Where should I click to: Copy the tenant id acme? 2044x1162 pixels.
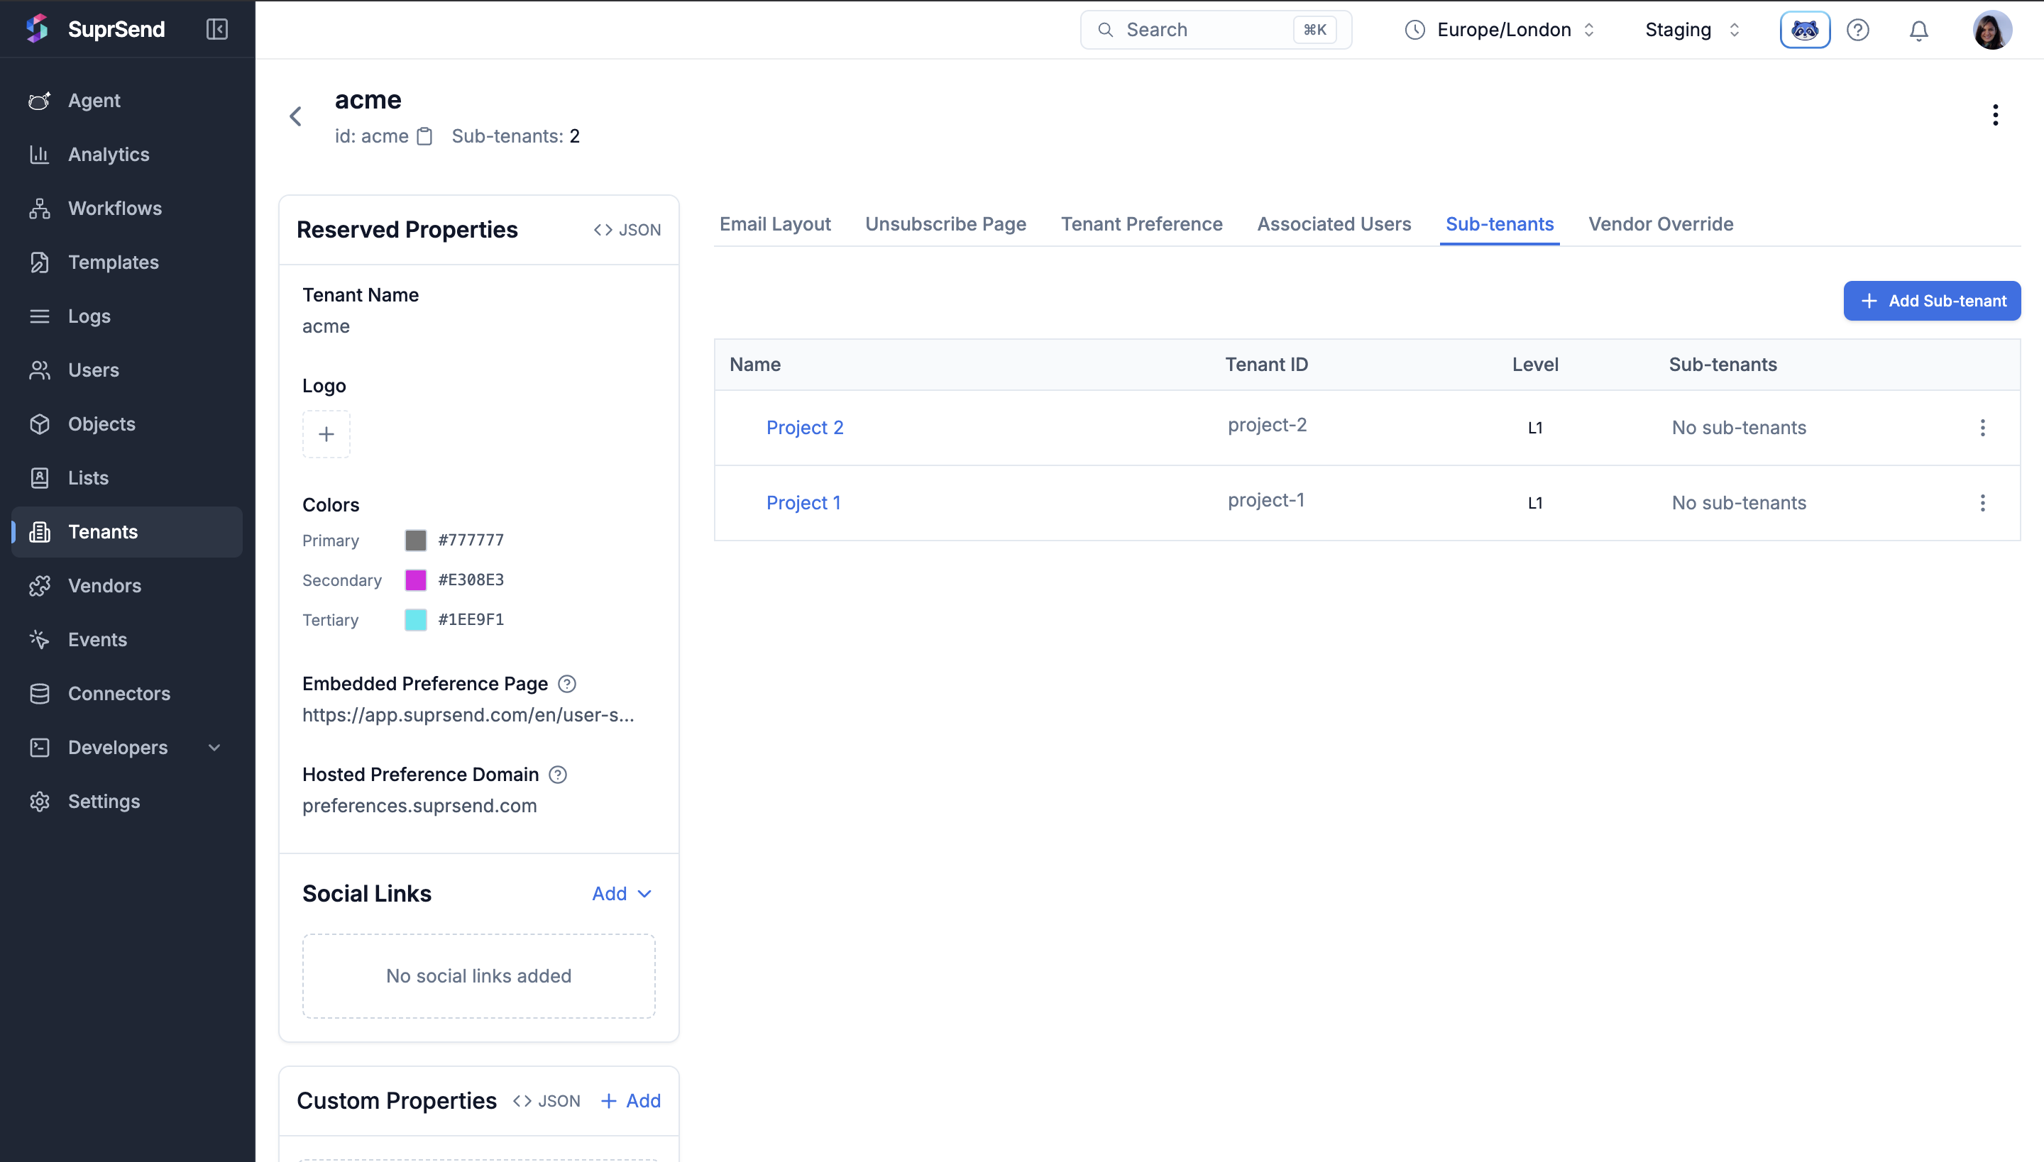click(424, 136)
